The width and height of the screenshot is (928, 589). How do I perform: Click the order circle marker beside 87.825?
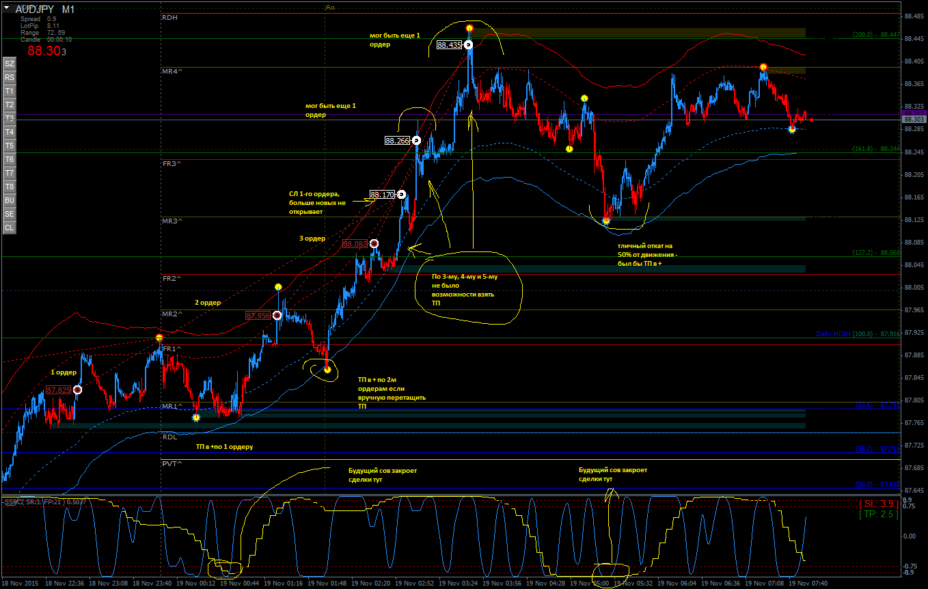pos(77,389)
